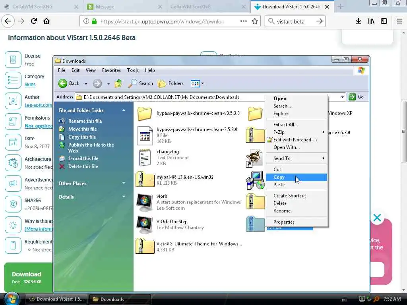This screenshot has width=407, height=305.
Task: Click the Firefox home icon
Action: click(47, 21)
